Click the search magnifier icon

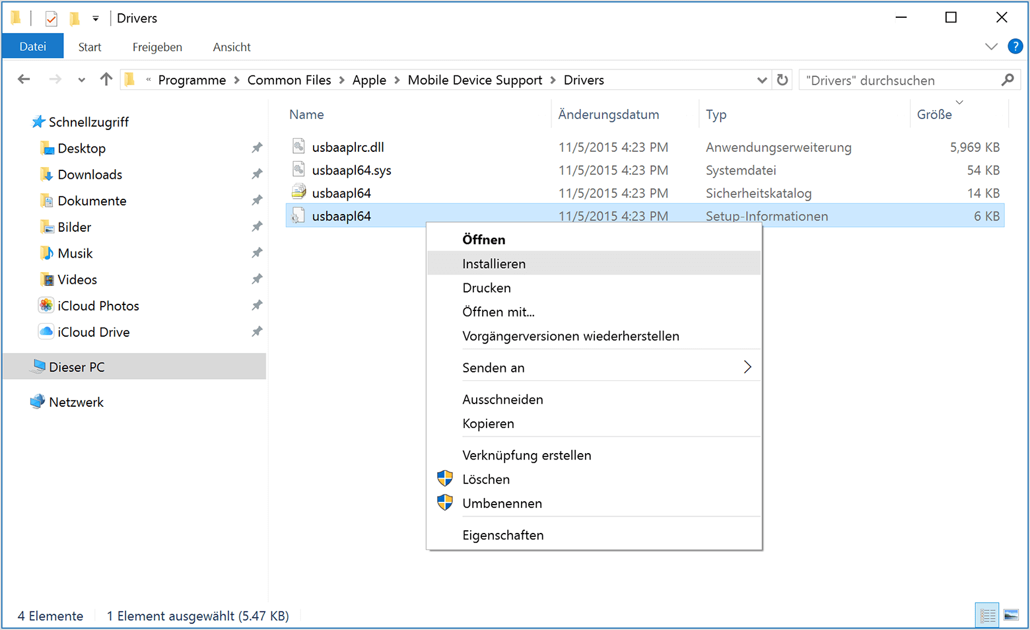(1008, 80)
